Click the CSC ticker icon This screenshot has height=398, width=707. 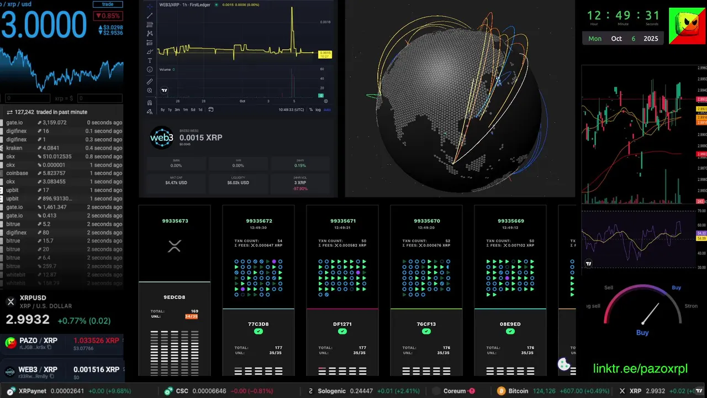pyautogui.click(x=168, y=391)
